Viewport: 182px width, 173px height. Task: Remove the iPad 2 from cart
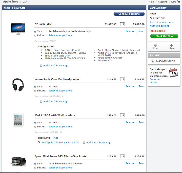click(130, 122)
